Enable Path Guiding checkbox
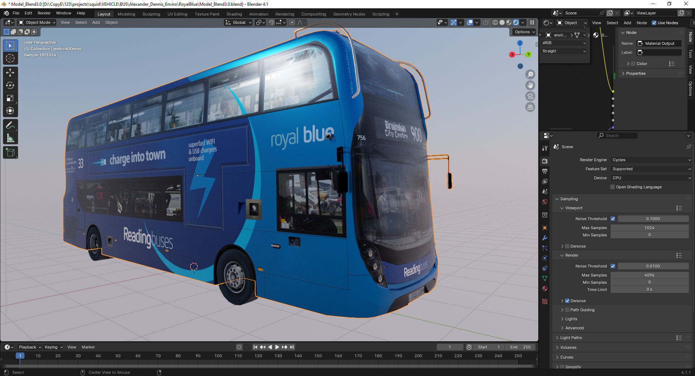 567,310
